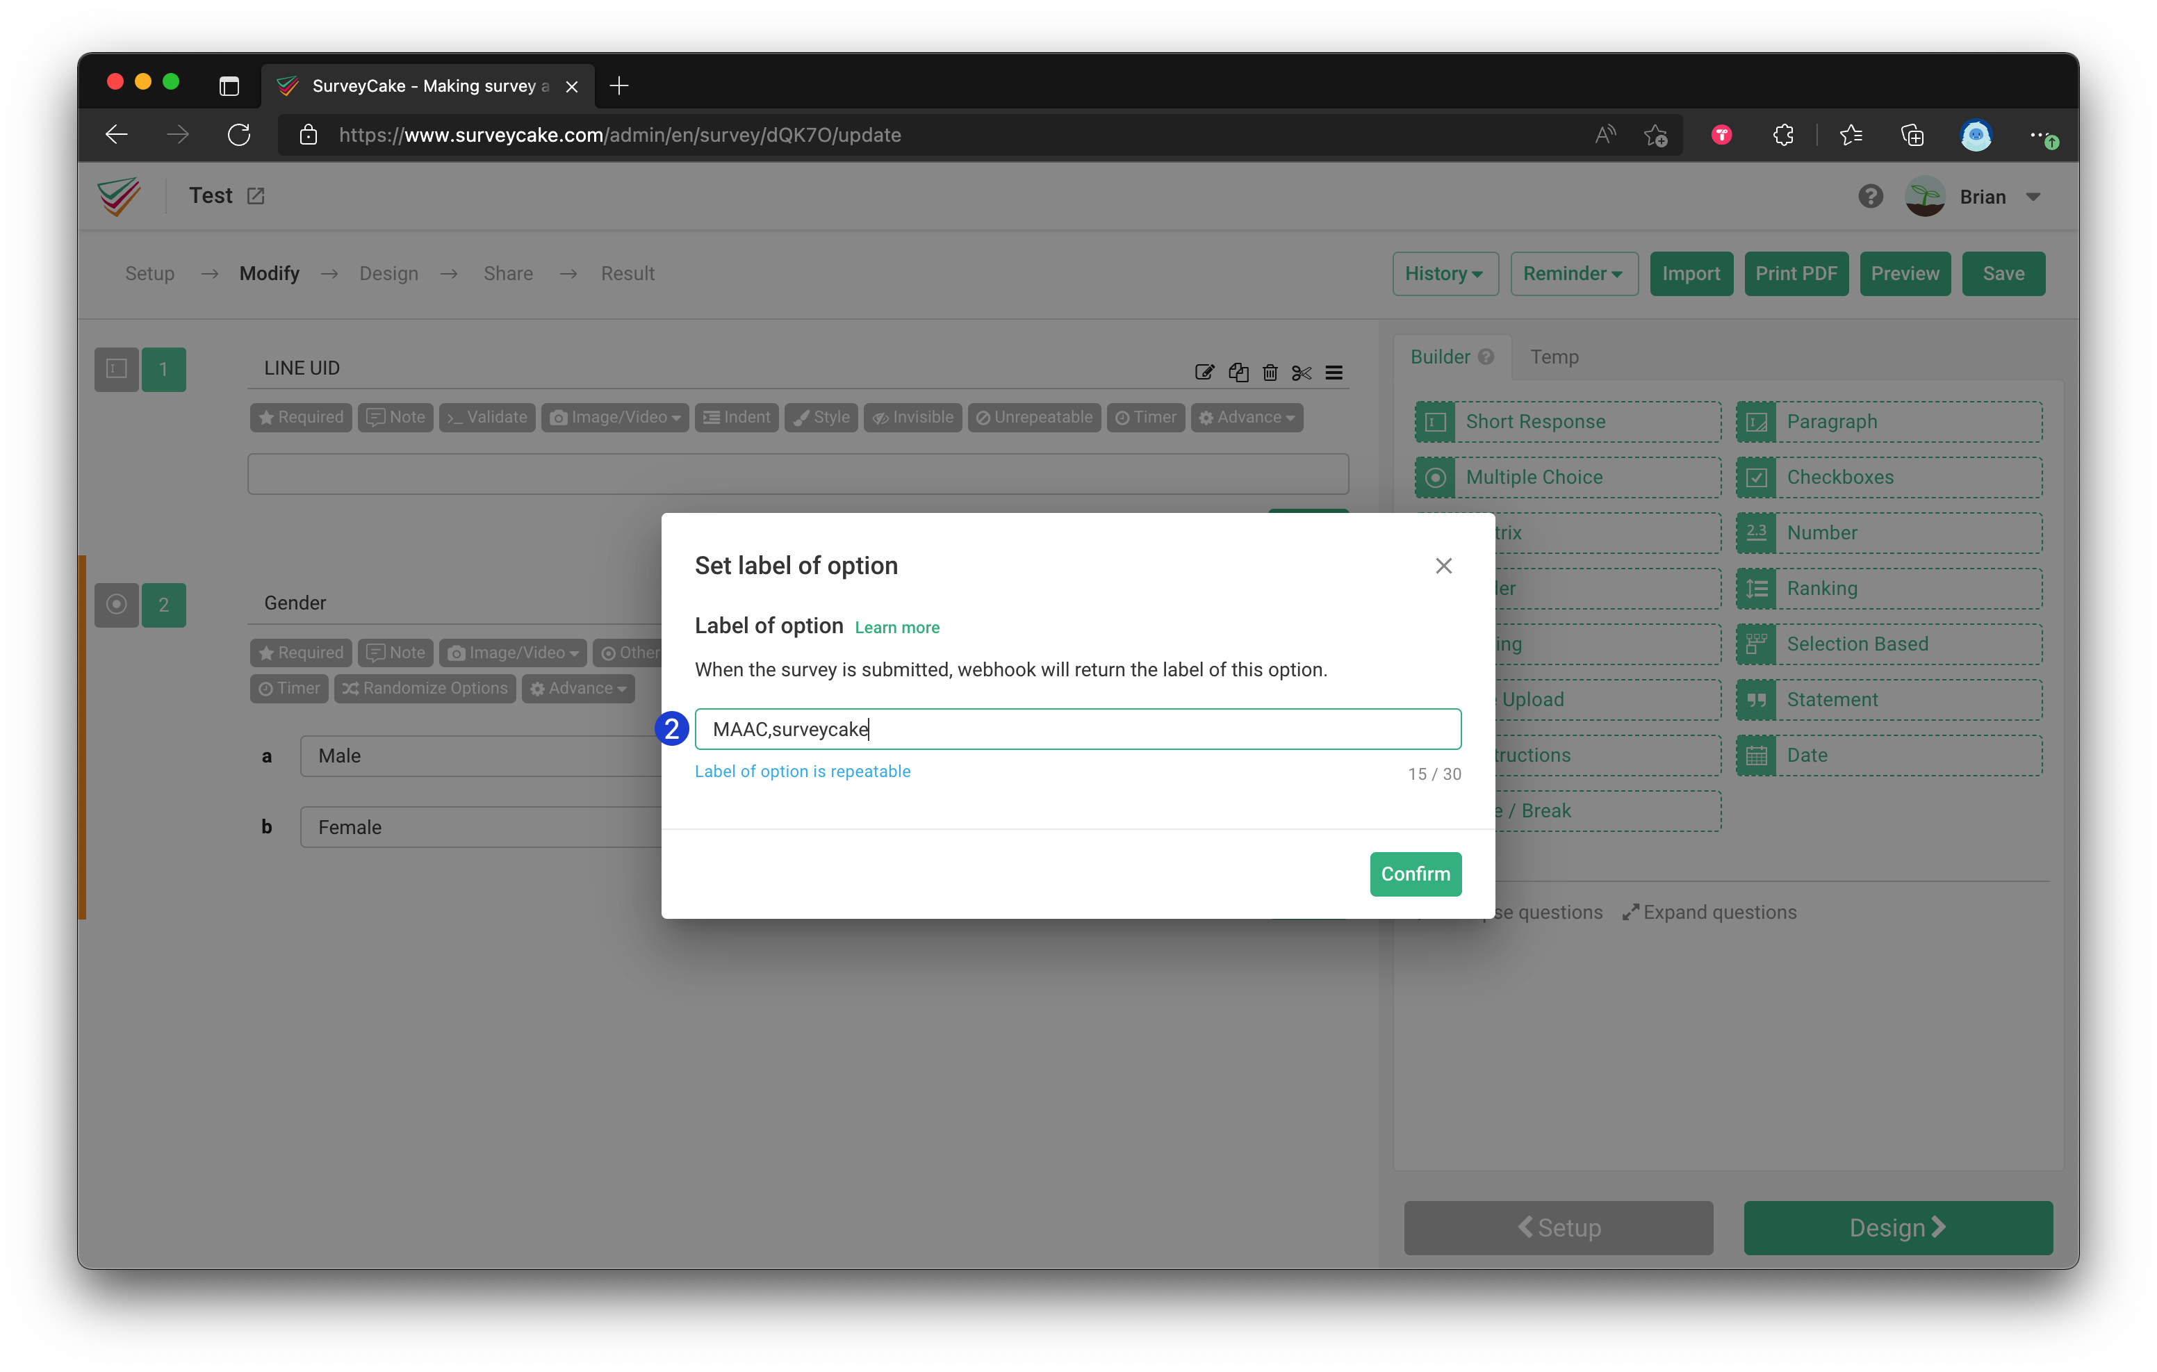
Task: Open the Reminder dropdown
Action: [1574, 275]
